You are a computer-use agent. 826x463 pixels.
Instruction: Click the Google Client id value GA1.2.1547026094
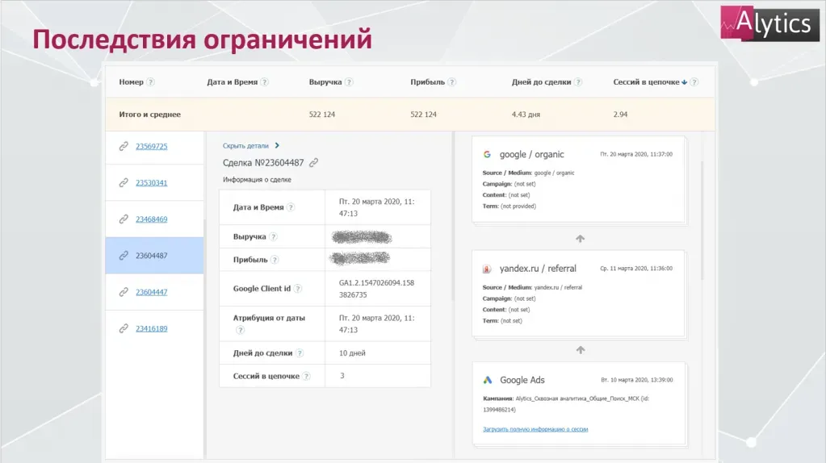(x=376, y=288)
